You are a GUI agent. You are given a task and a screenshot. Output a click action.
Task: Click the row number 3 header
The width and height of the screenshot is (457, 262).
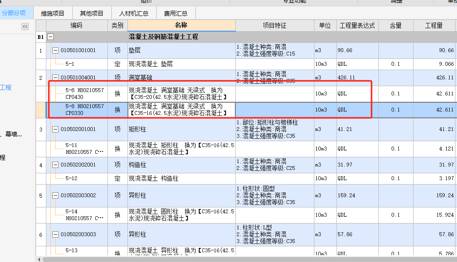coord(41,130)
